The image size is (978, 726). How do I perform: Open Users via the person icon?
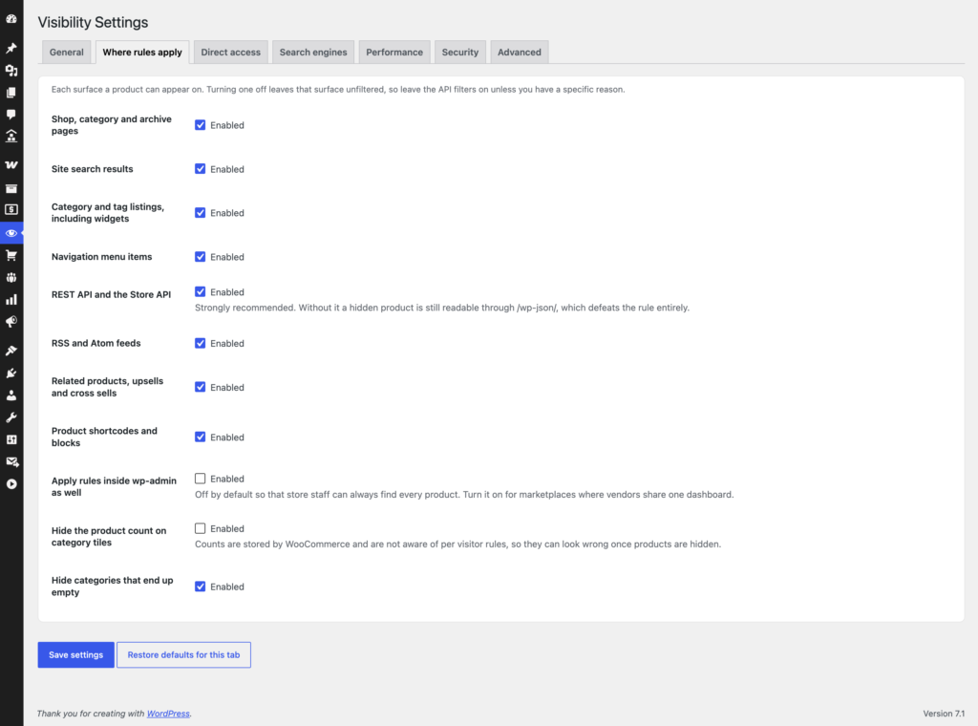[11, 395]
